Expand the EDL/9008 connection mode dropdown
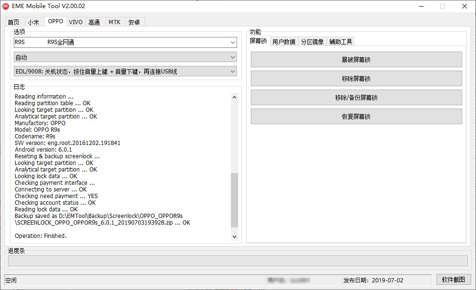Viewport: 476px width, 290px height. tap(125, 72)
